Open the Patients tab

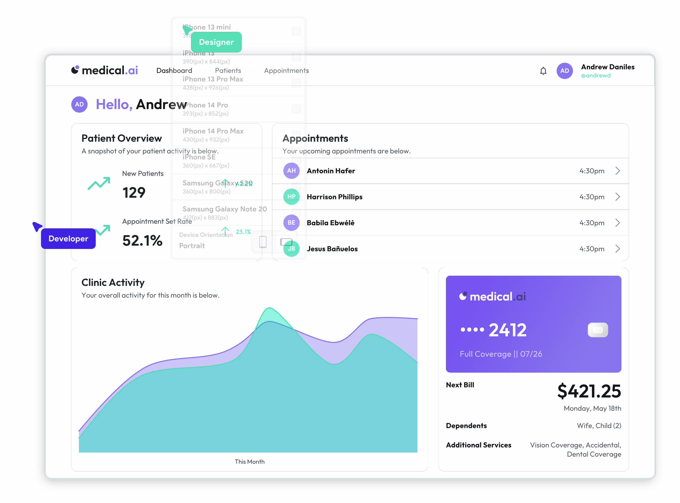(228, 71)
